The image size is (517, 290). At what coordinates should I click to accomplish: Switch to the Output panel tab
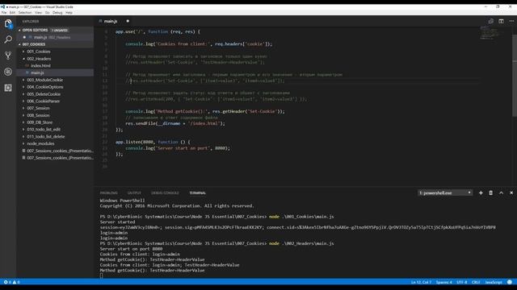coord(134,193)
